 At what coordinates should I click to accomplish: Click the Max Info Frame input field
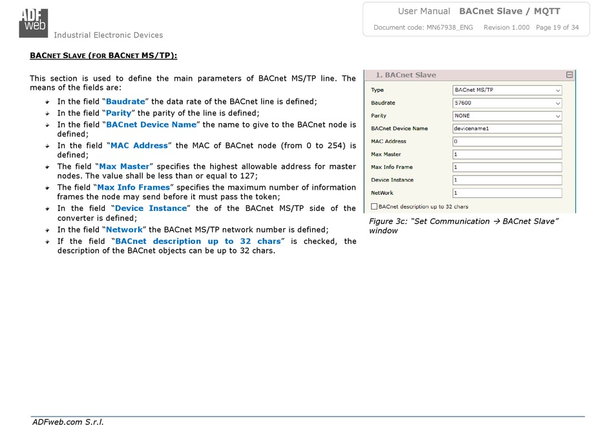click(x=507, y=167)
